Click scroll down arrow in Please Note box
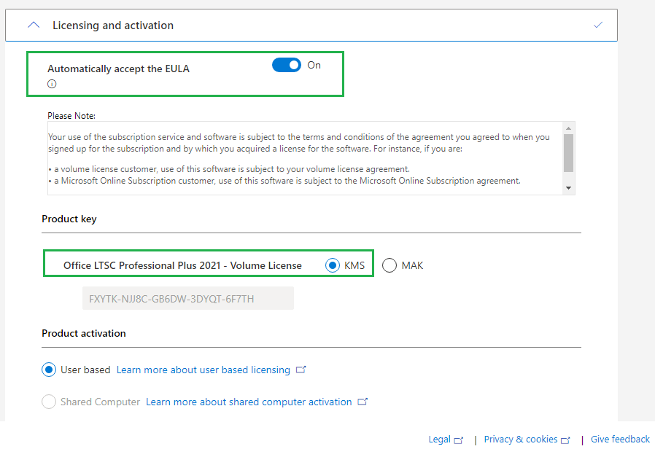This screenshot has height=449, width=655. coord(568,188)
